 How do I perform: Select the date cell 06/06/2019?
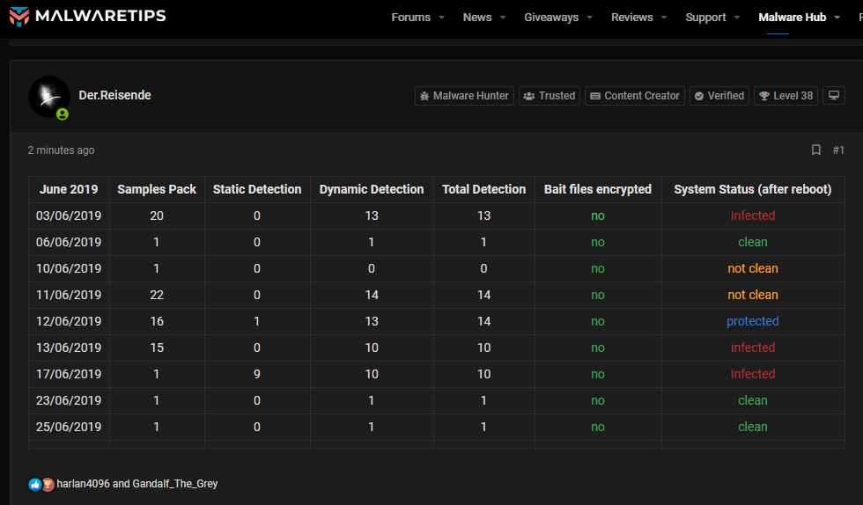(x=69, y=242)
